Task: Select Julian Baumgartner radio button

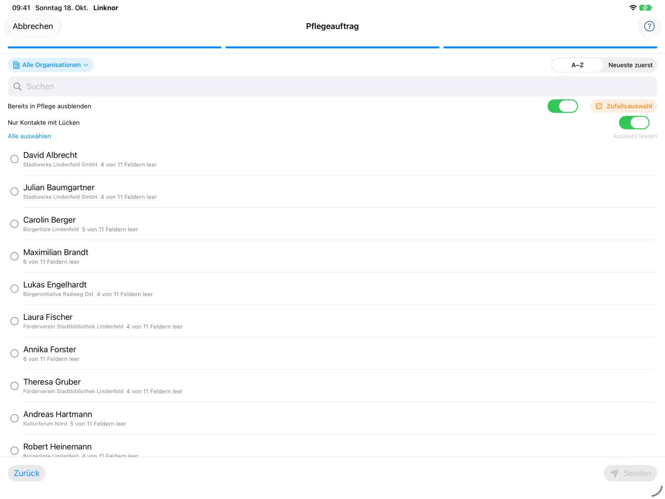Action: [15, 192]
